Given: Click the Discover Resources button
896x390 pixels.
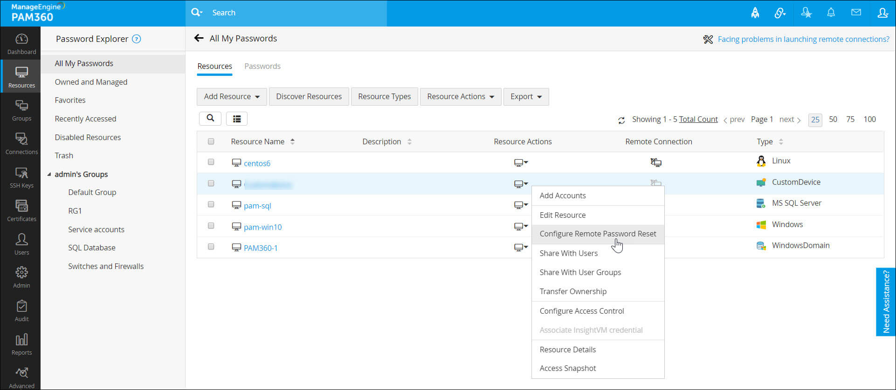Looking at the screenshot, I should coord(309,97).
